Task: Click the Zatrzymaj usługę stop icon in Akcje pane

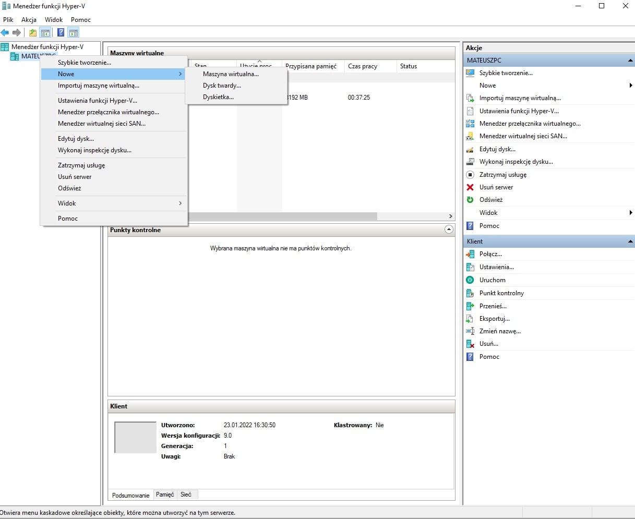Action: click(470, 175)
